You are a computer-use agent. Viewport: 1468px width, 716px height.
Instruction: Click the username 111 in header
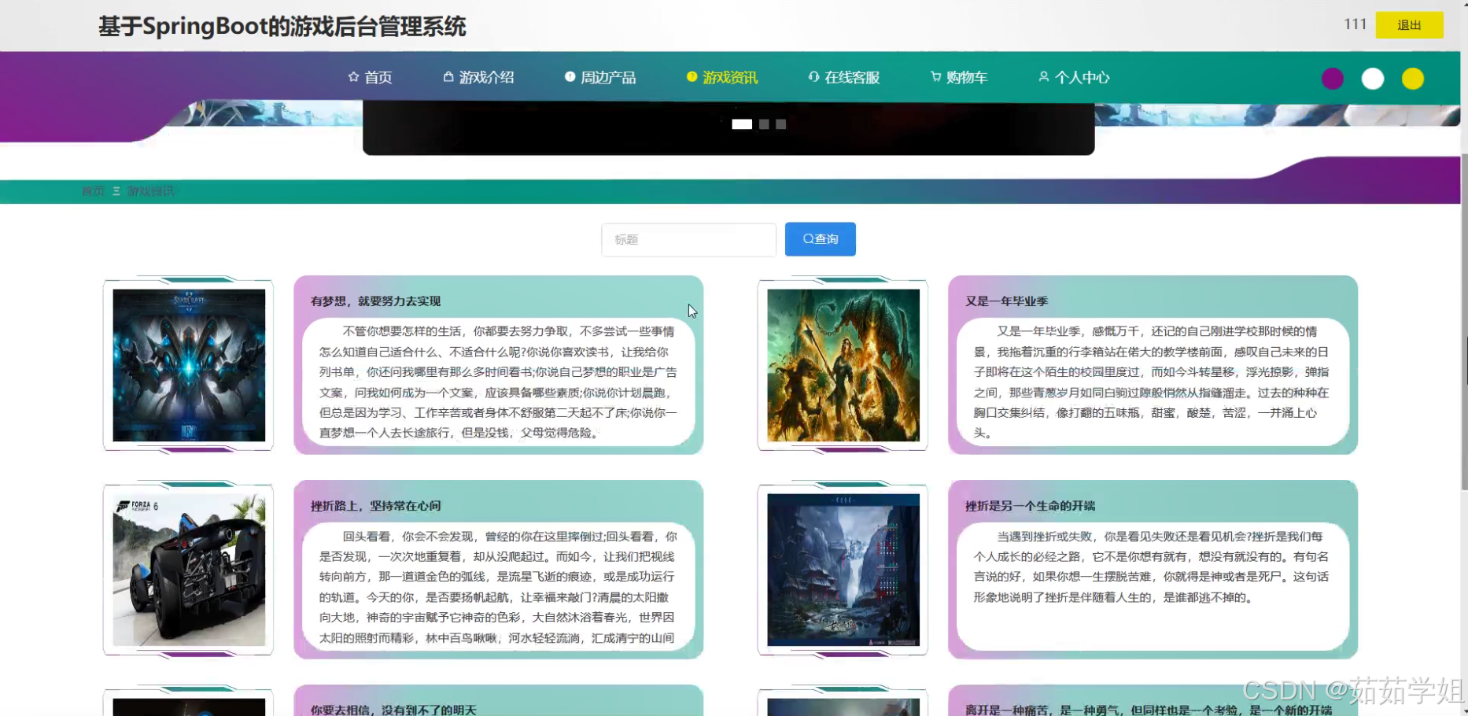(x=1355, y=24)
